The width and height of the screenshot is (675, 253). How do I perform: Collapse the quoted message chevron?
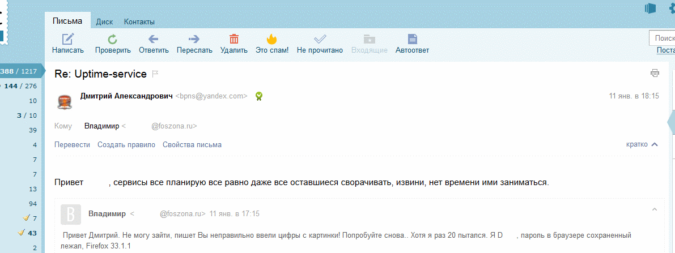coord(655,209)
